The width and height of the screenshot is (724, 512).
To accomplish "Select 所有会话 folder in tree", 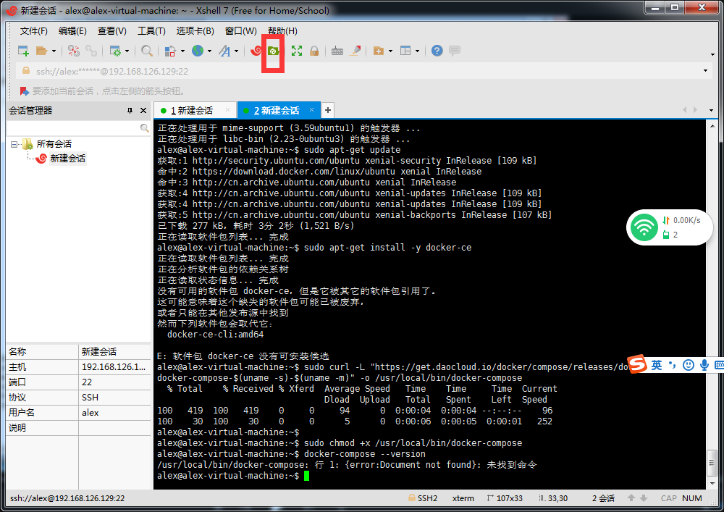I will tap(54, 144).
